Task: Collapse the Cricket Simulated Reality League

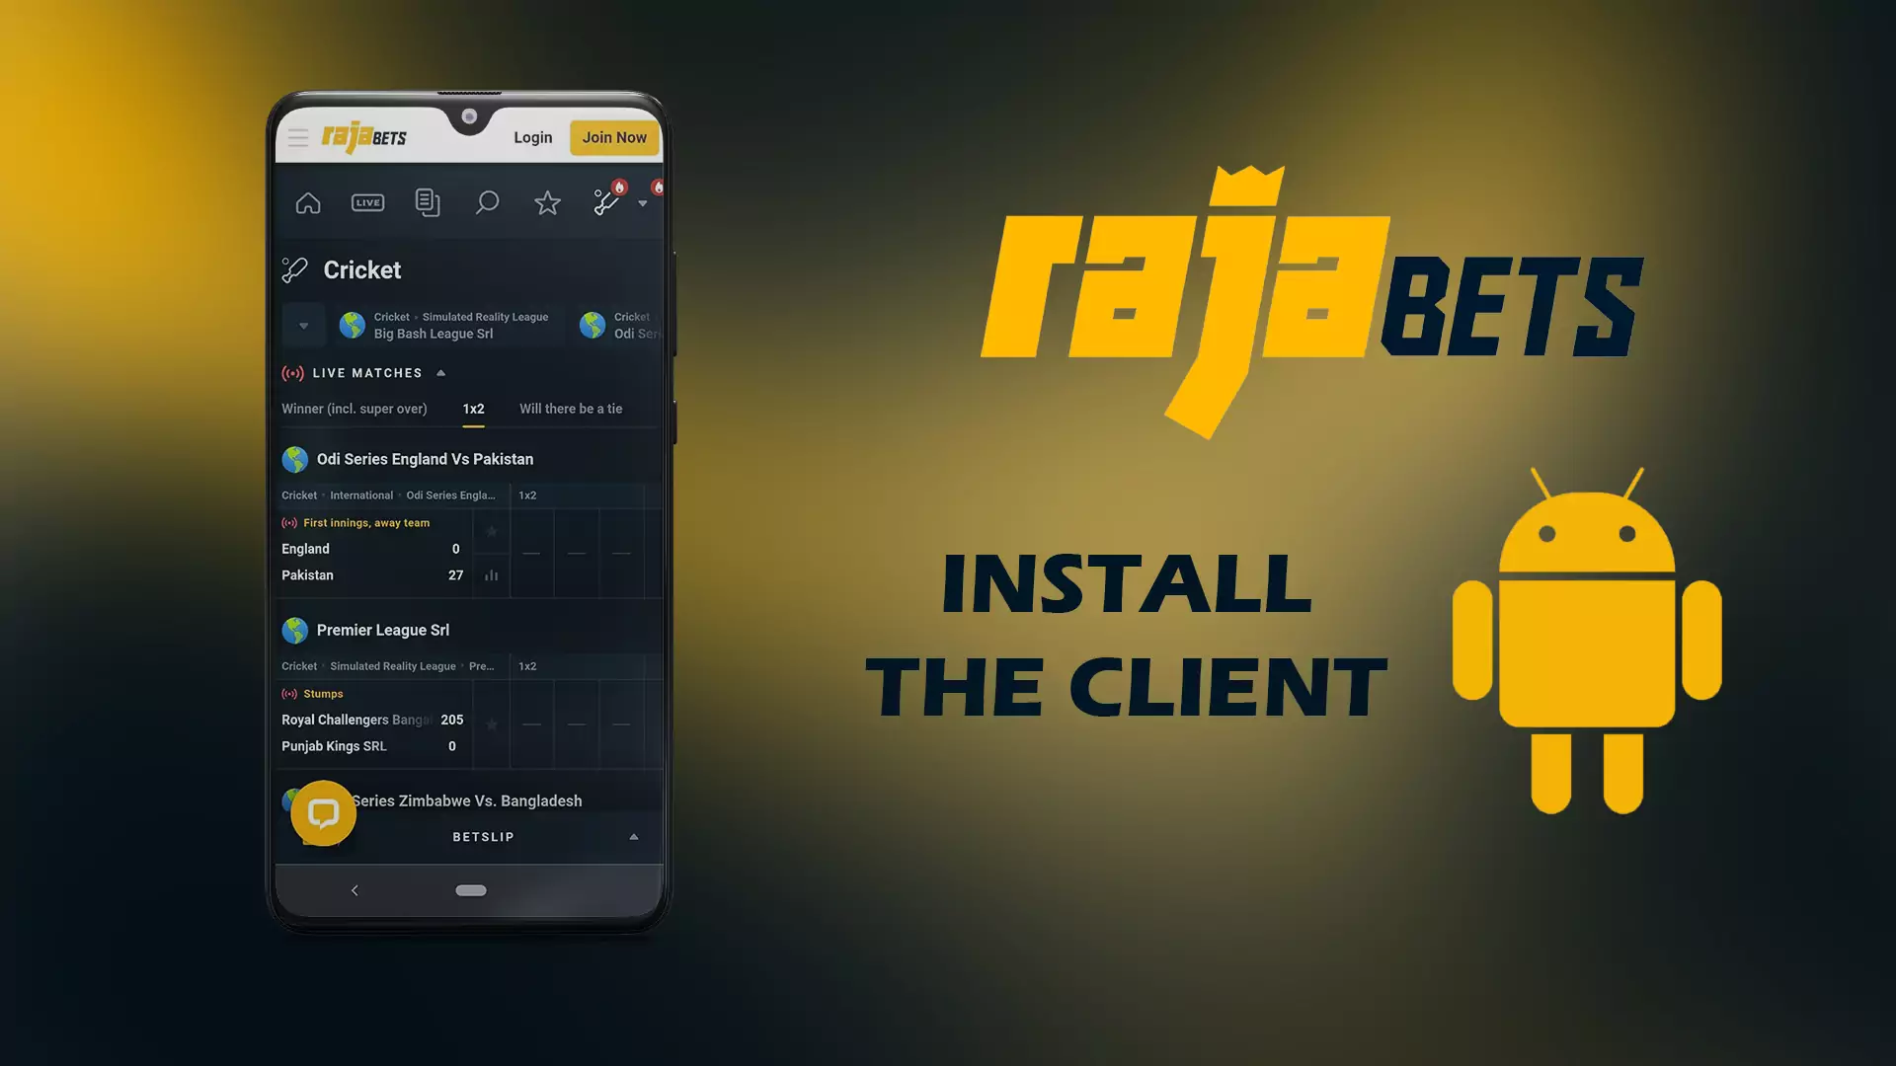Action: (302, 324)
